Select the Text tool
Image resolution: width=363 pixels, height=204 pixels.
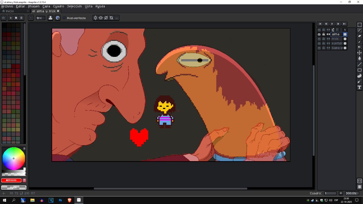tap(359, 87)
